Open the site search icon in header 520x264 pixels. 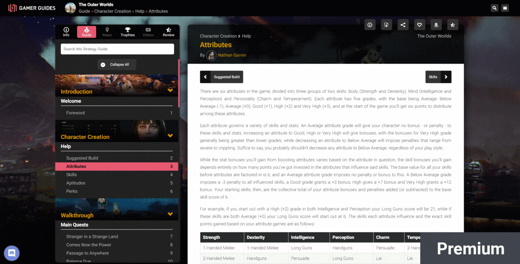(494, 8)
